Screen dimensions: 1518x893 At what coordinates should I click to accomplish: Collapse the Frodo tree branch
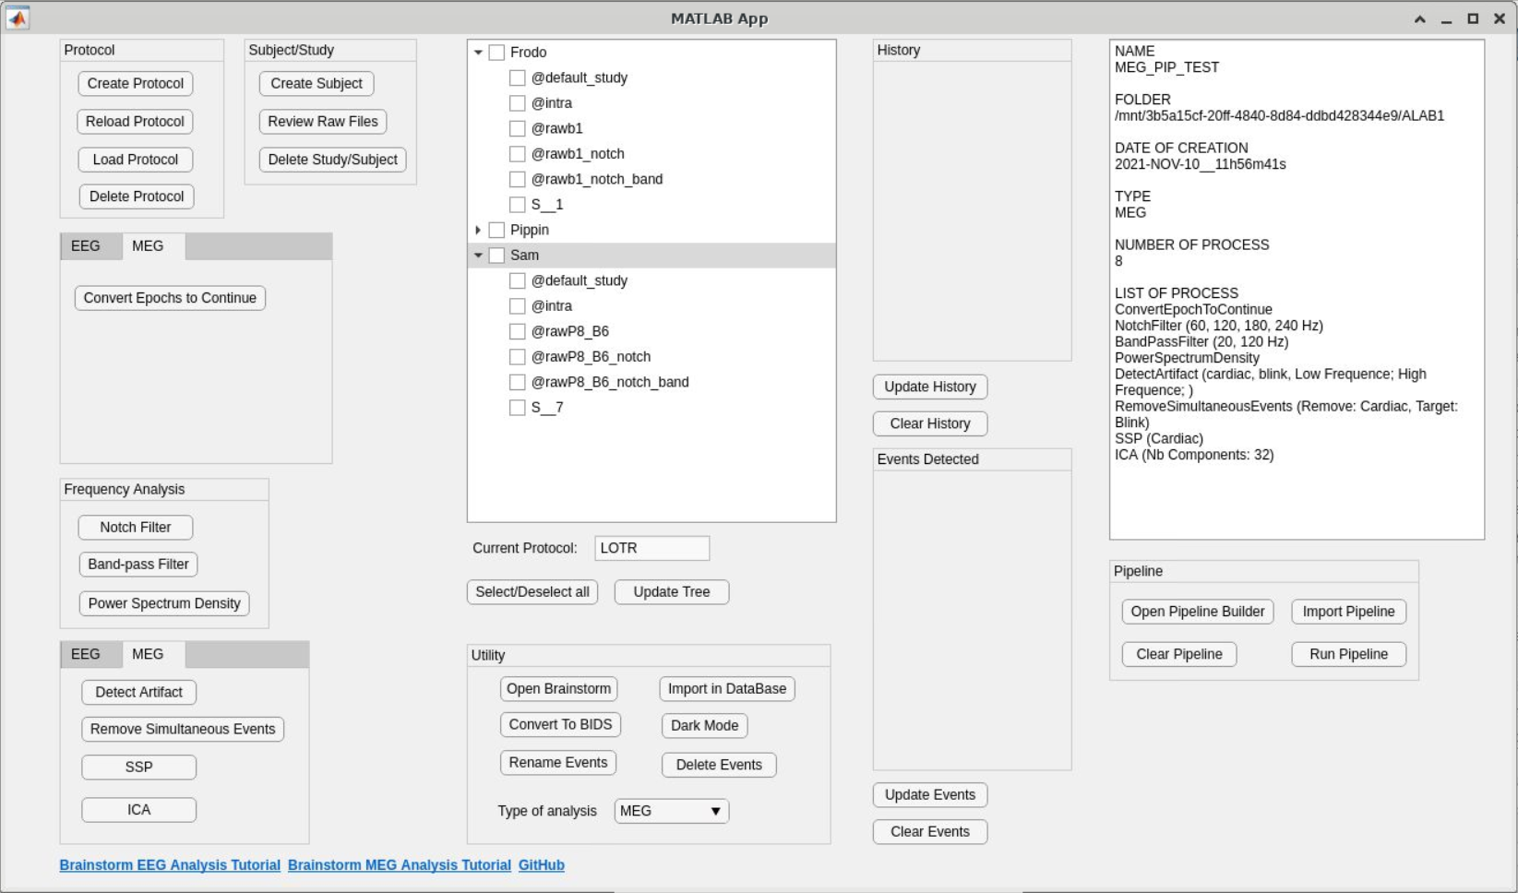click(477, 53)
